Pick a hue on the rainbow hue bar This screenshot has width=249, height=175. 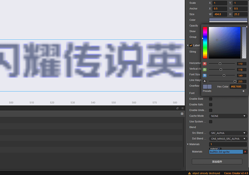[x=205, y=43]
